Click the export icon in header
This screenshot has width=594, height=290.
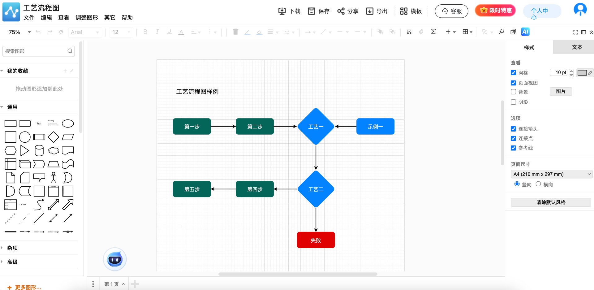point(370,11)
